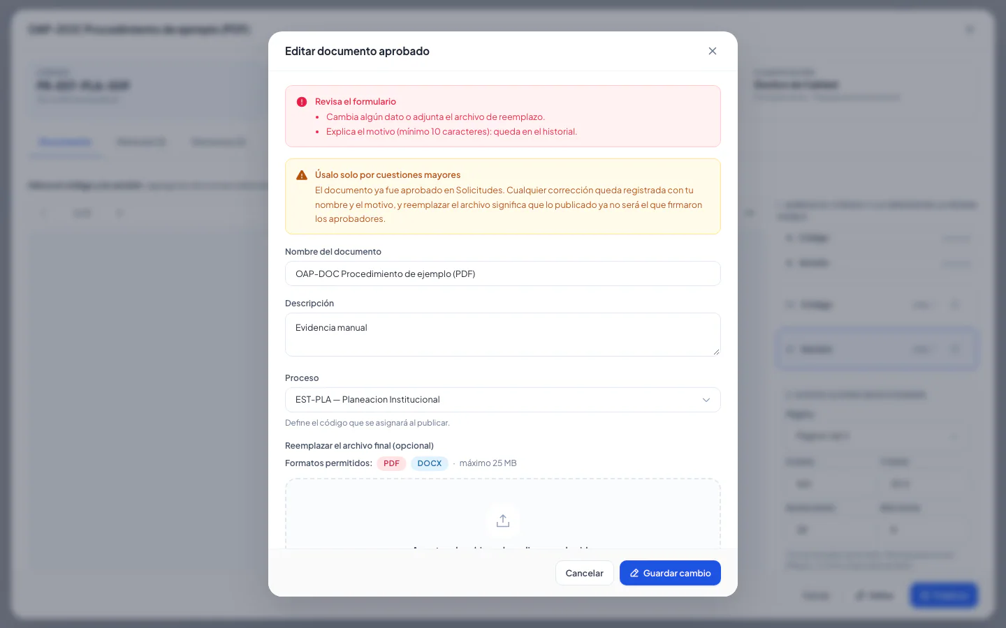Click the upload arrow icon in dropzone
This screenshot has width=1006, height=628.
tap(503, 521)
